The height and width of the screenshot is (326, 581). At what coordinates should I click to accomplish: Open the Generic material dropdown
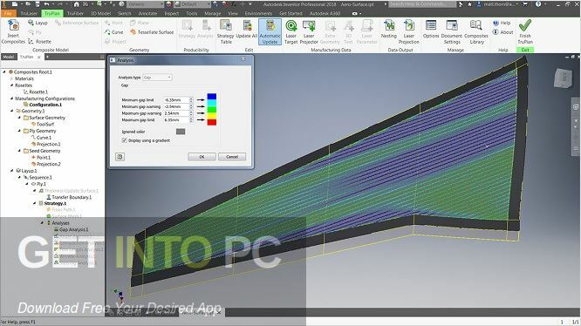tap(145, 4)
